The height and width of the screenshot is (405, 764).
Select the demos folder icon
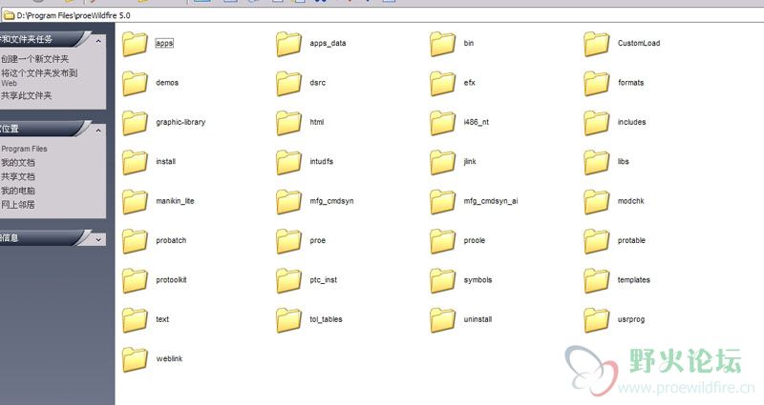[x=135, y=83]
